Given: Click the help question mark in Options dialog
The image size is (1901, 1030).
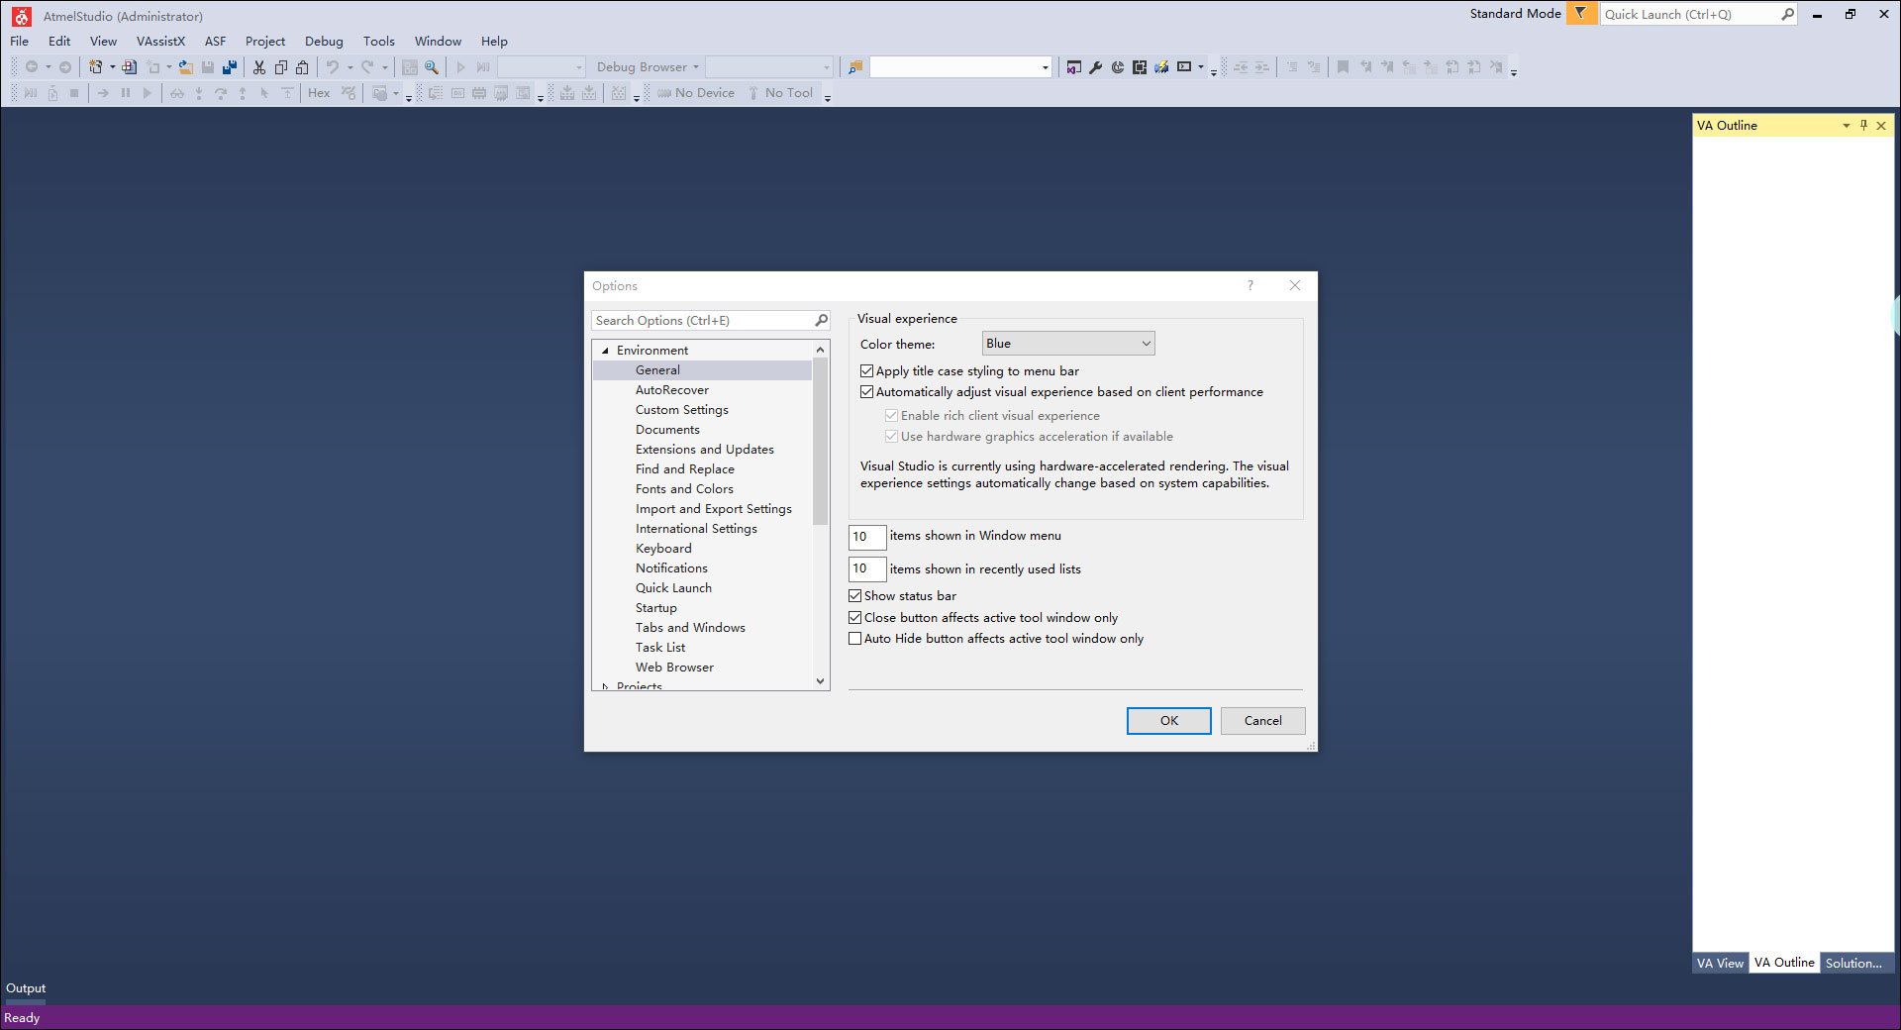Looking at the screenshot, I should 1251,285.
